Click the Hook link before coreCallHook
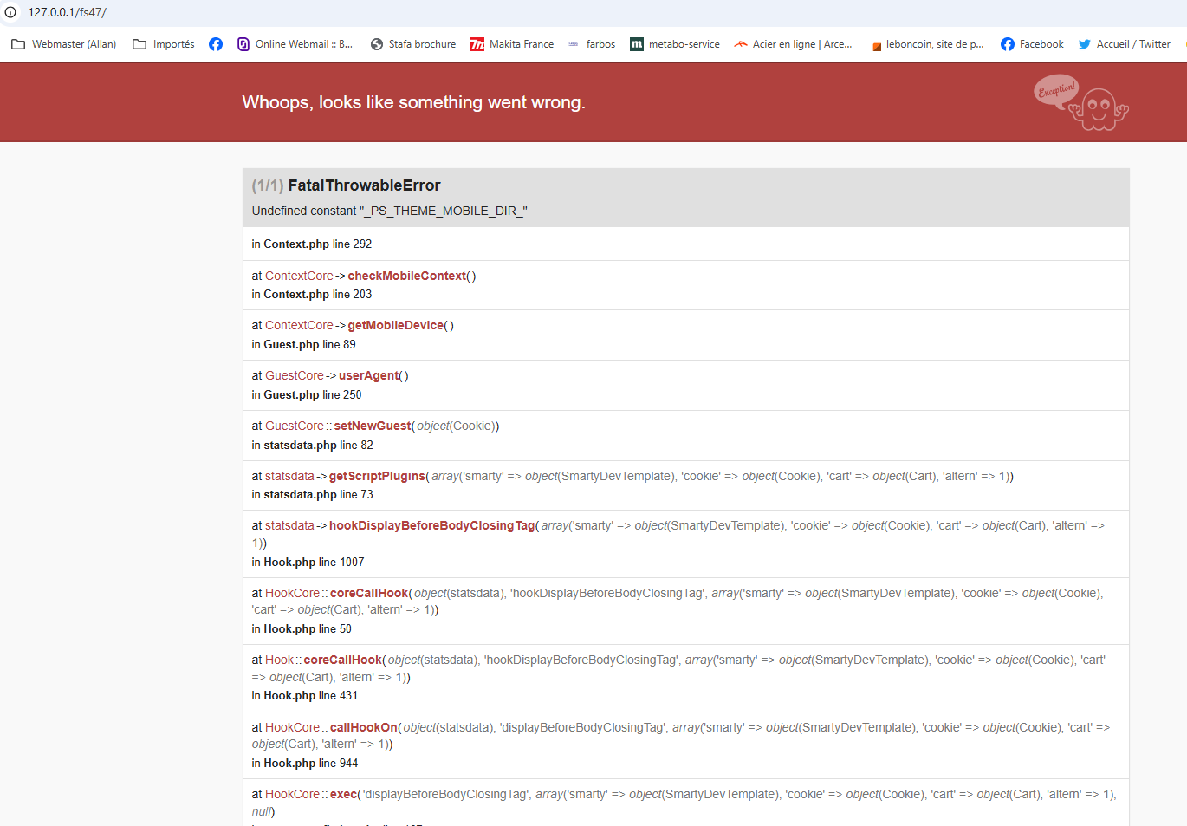Screen dimensions: 1187x826 (280, 660)
